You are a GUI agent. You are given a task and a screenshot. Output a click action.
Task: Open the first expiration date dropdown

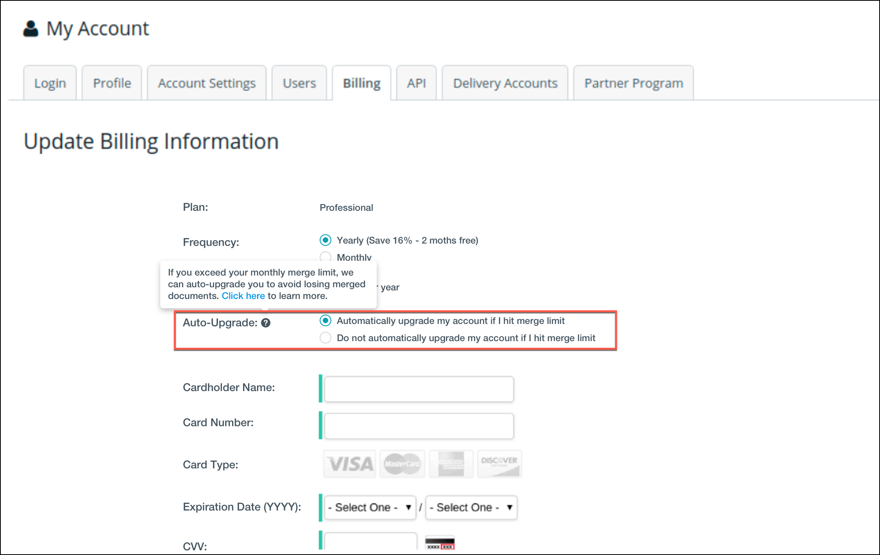370,507
